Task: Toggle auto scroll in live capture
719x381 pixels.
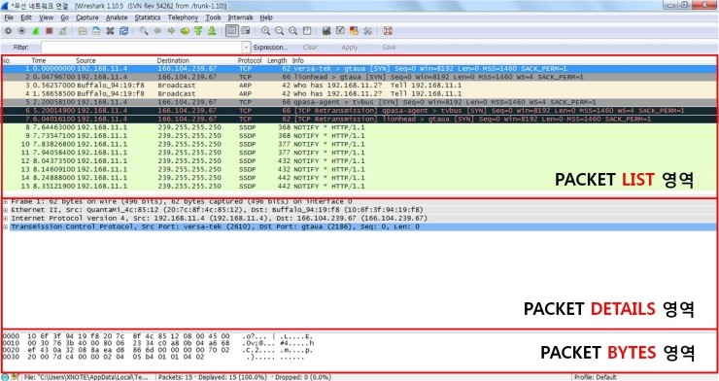Action: [246, 31]
